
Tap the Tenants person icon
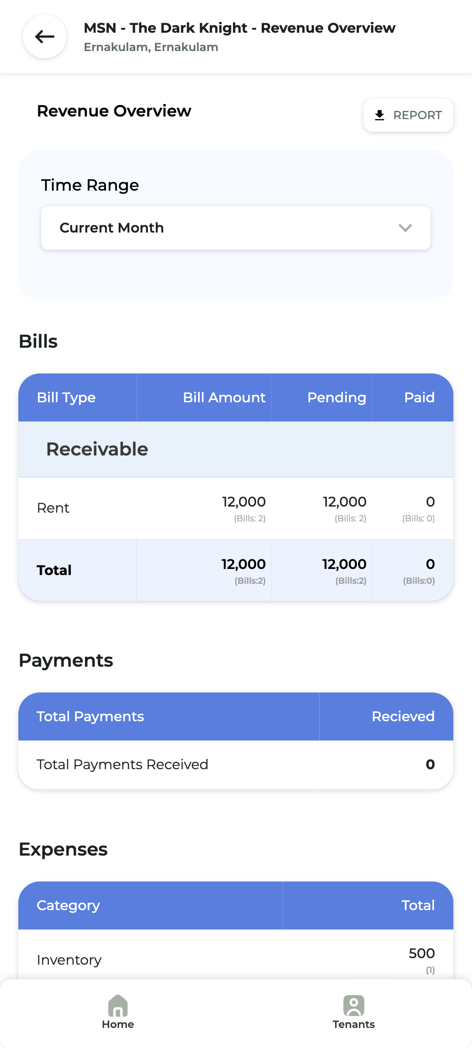(353, 1005)
